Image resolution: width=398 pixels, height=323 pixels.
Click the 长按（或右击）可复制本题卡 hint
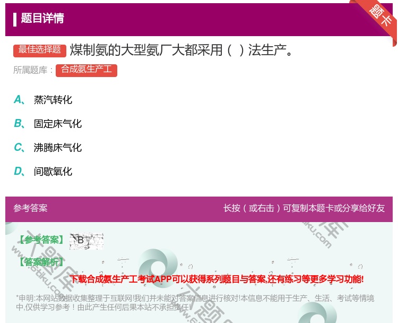tap(304, 208)
